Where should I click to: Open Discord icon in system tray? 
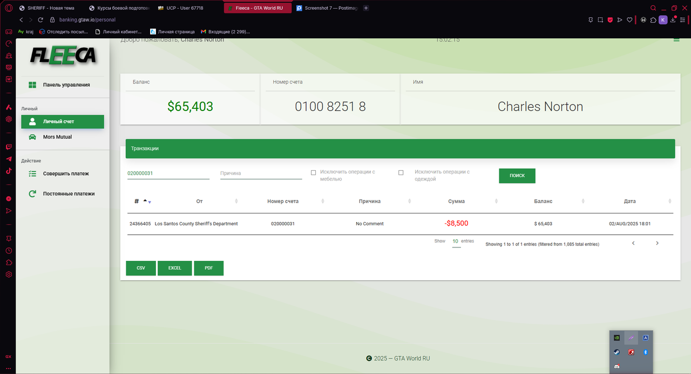tap(617, 366)
